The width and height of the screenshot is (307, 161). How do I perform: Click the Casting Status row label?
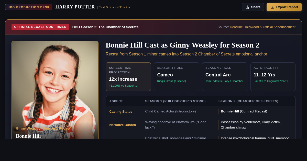pyautogui.click(x=121, y=111)
